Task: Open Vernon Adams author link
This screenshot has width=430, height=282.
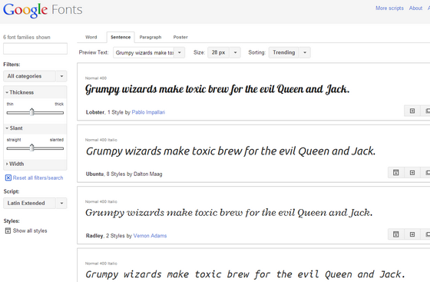Action: pos(150,236)
